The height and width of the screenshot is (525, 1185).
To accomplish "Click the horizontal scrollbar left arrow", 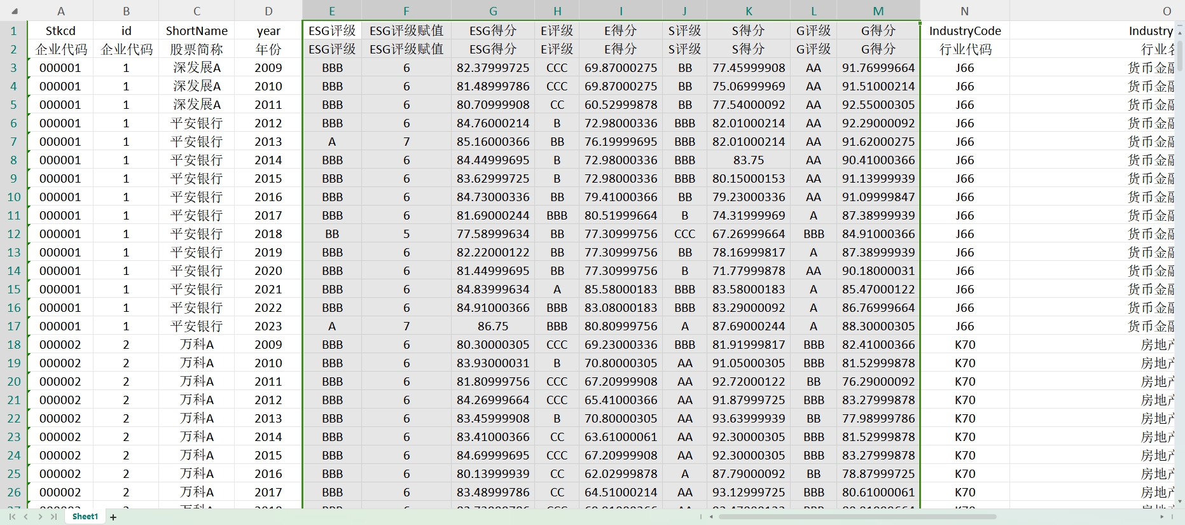I will (x=712, y=517).
